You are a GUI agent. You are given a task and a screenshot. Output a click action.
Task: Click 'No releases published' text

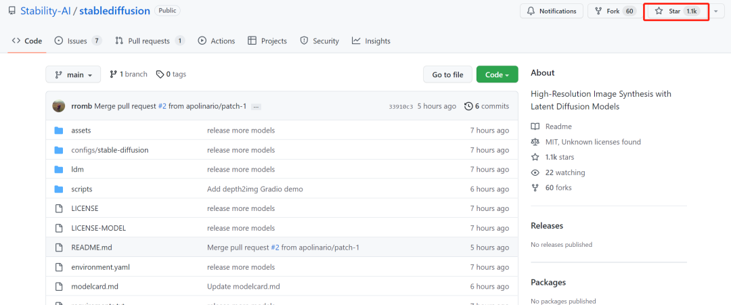click(x=561, y=244)
